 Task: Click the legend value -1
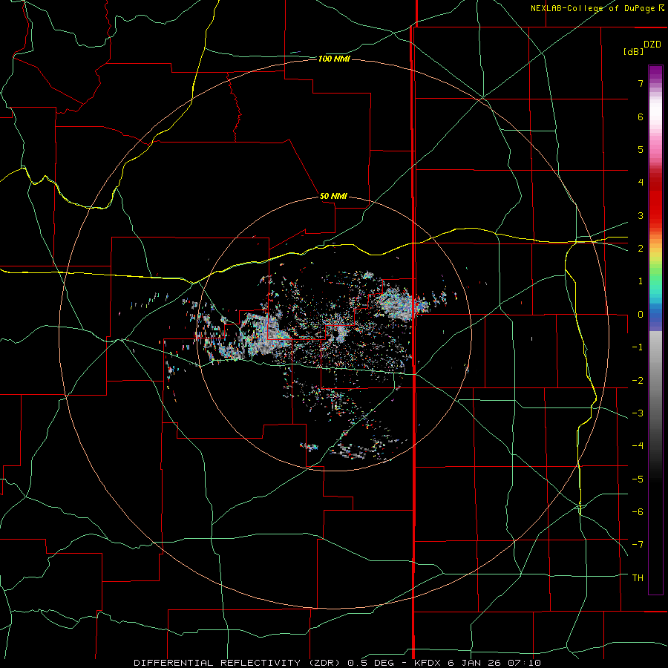638,347
